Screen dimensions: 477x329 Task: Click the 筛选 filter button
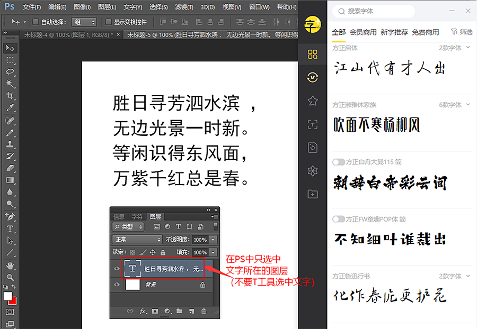tap(461, 32)
